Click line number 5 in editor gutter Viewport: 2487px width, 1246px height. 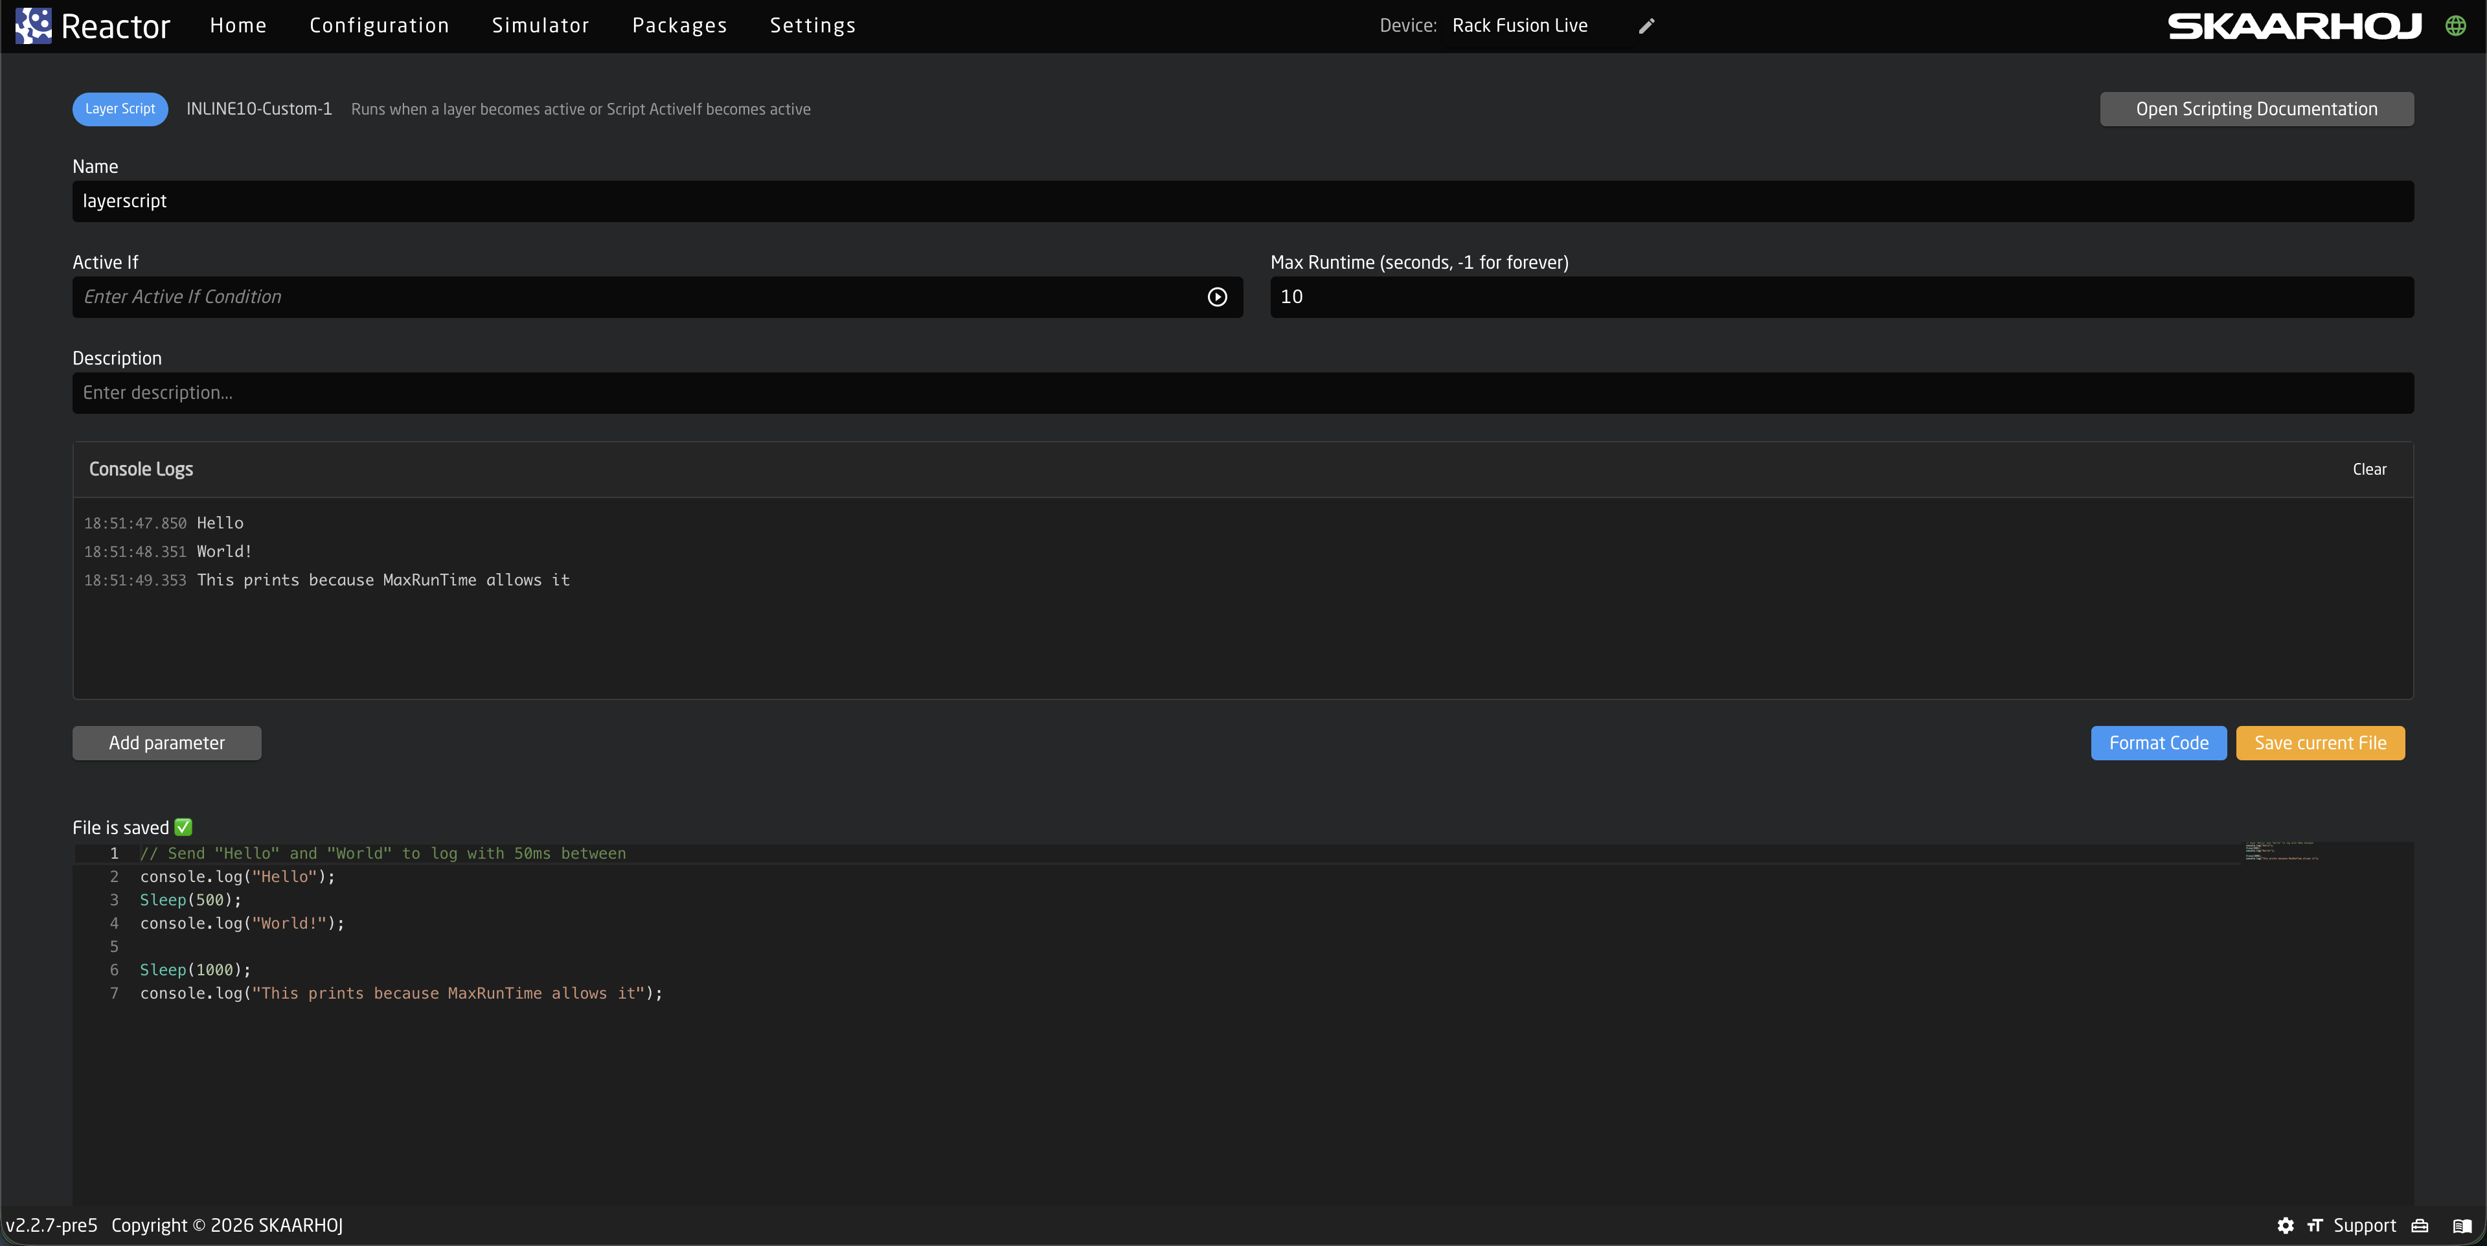tap(114, 947)
